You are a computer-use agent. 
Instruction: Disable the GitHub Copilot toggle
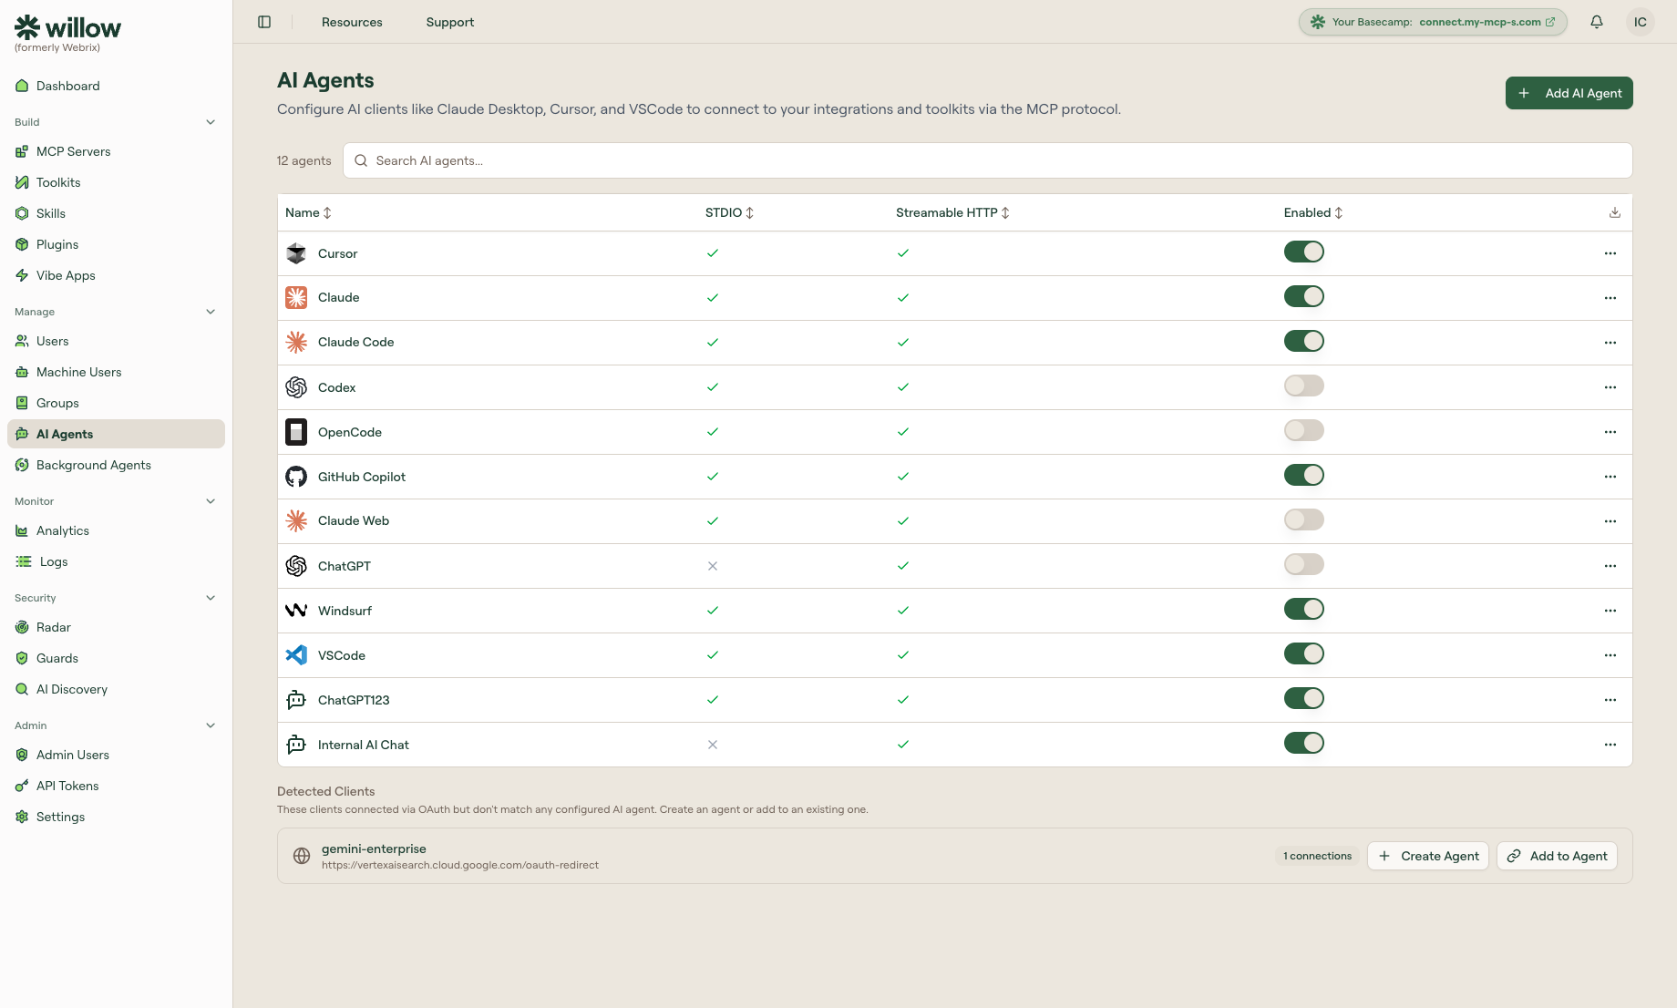coord(1304,475)
